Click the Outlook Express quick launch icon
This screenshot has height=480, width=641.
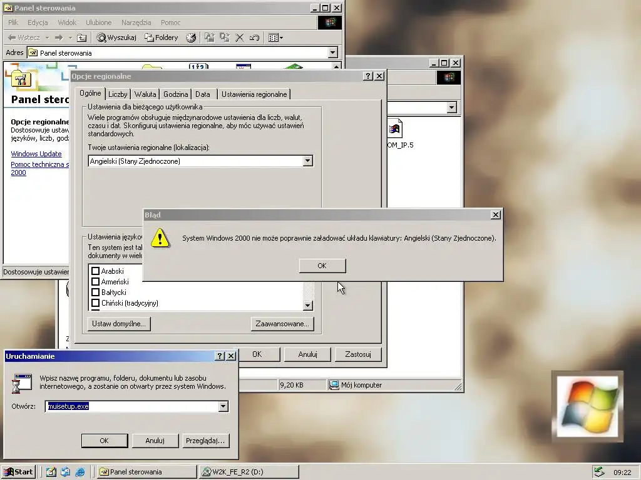pos(65,472)
